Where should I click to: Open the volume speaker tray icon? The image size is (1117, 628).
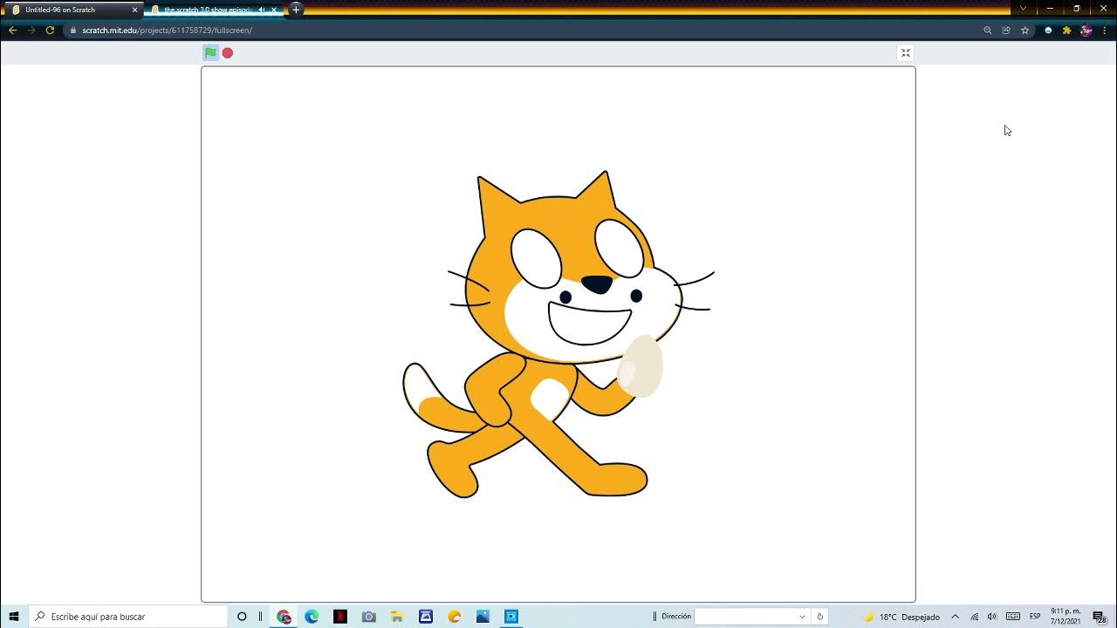click(992, 617)
